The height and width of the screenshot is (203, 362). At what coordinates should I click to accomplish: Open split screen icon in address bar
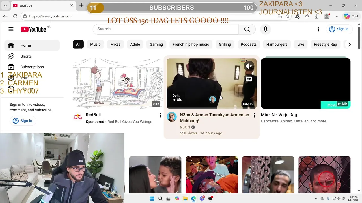coord(280,16)
